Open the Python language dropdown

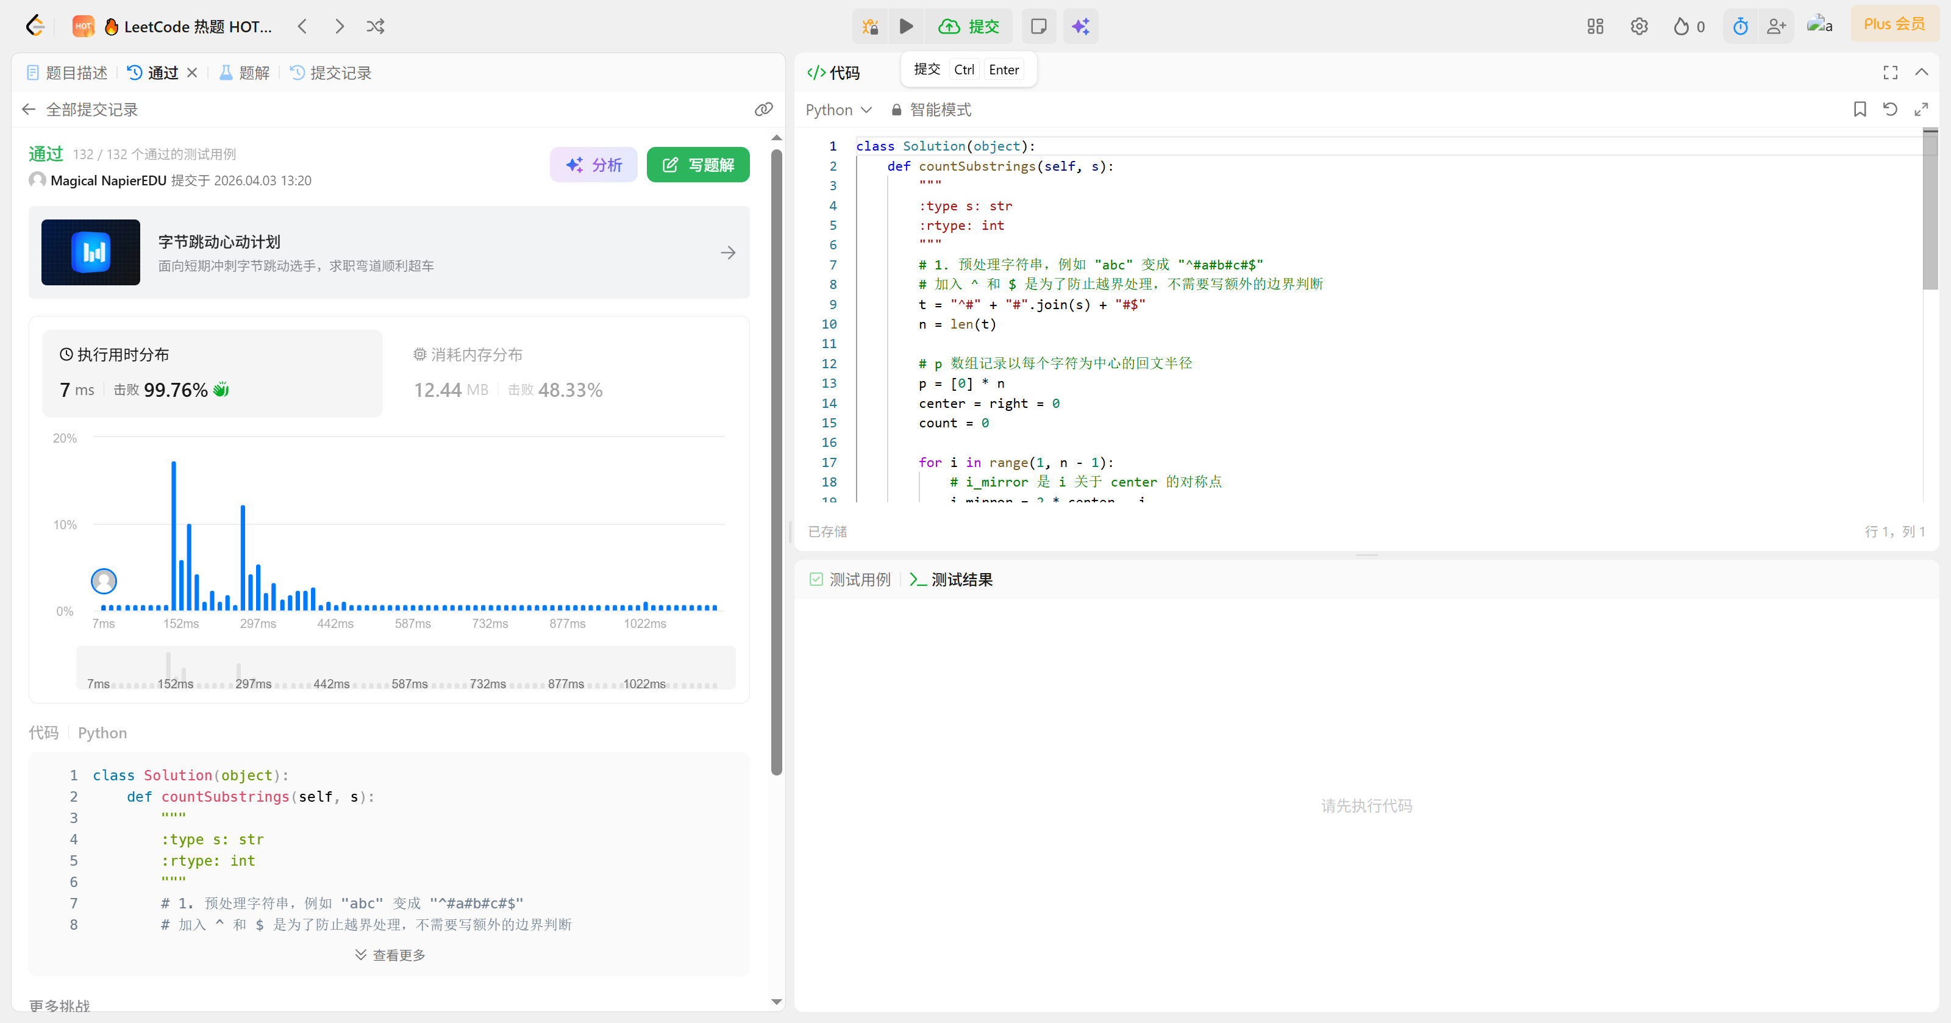point(838,110)
